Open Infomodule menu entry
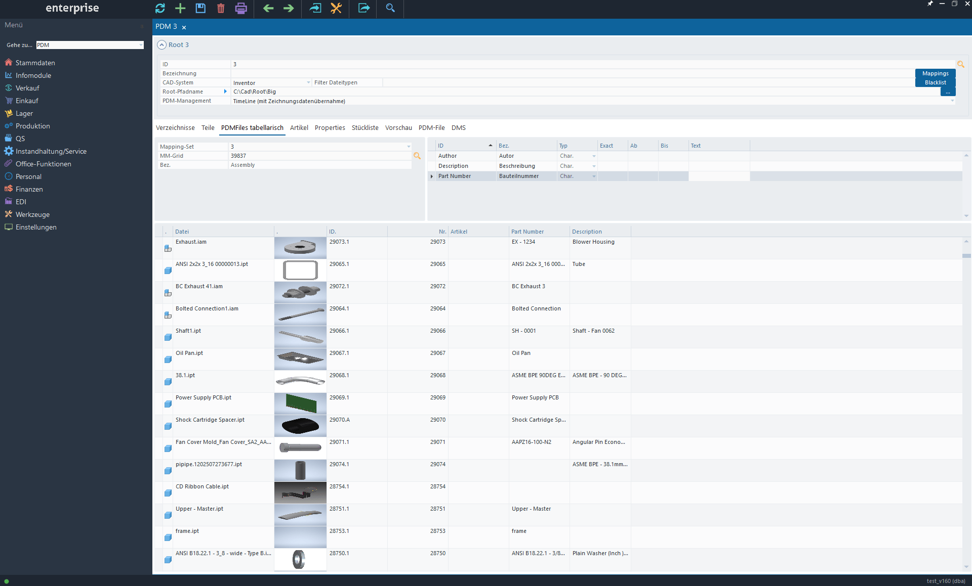 (33, 75)
